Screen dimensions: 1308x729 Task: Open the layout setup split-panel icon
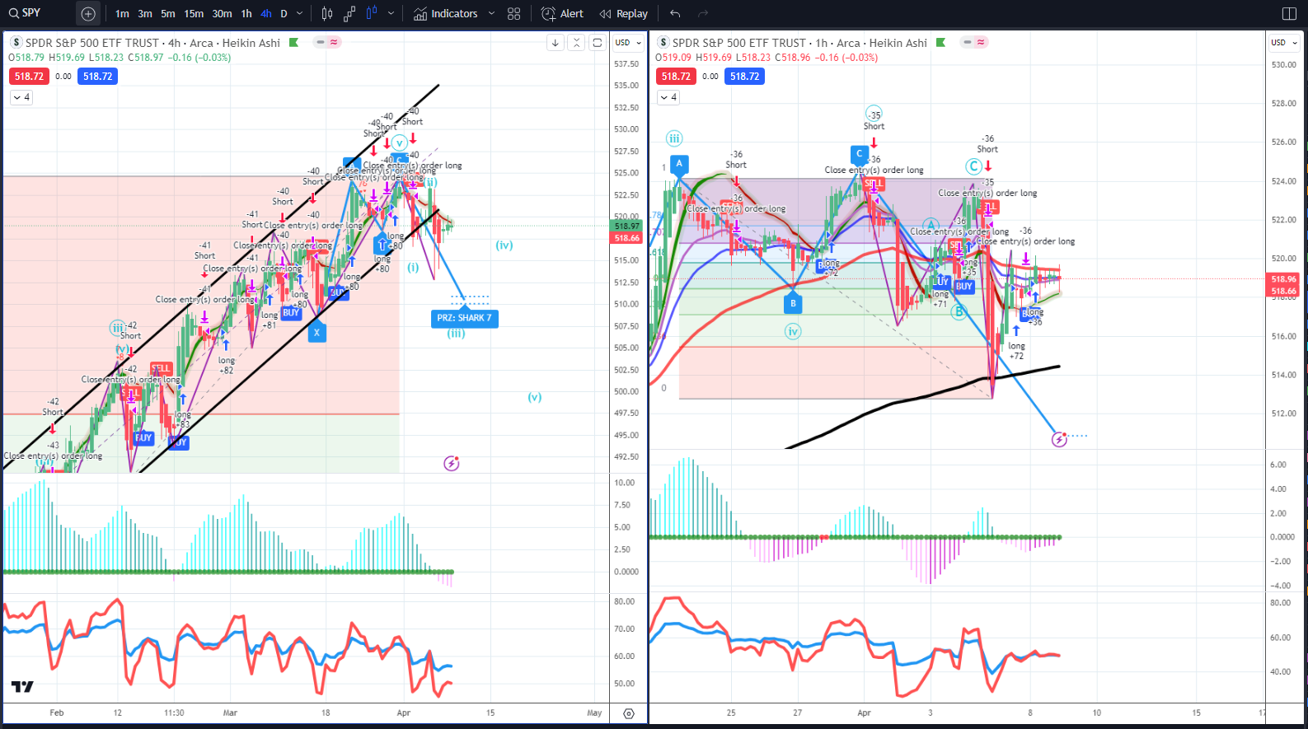1290,13
